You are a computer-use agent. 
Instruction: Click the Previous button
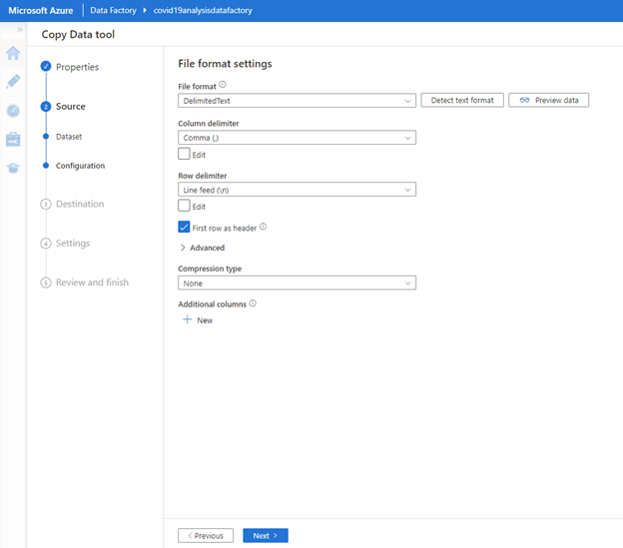tap(206, 535)
